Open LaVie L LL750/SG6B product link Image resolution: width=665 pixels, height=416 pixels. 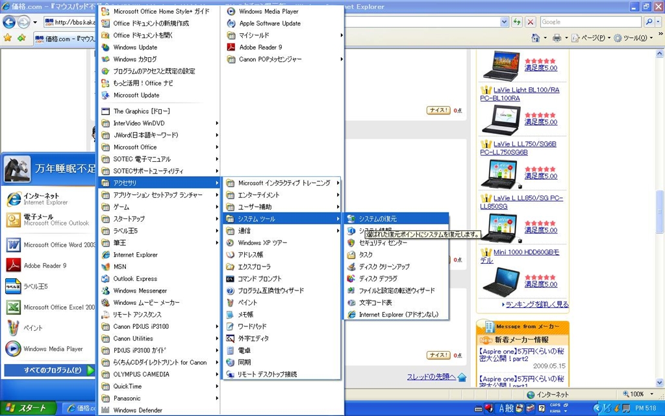[518, 148]
